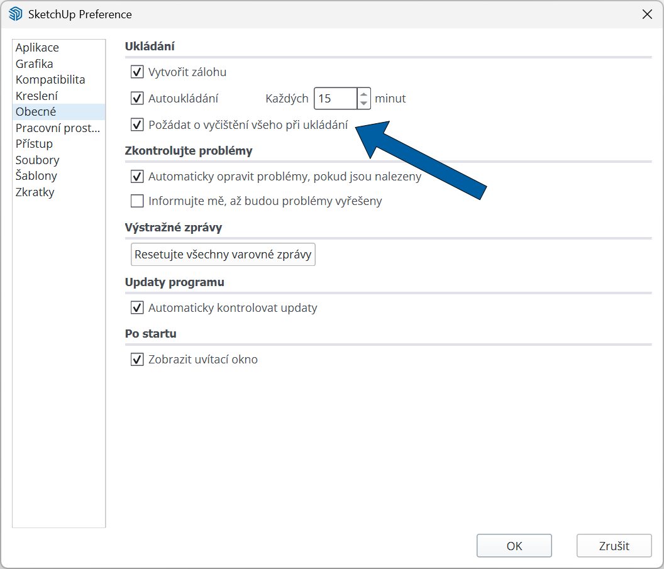Enable Informujte mě, až budou problémy vyřešeny
Screen dimensions: 664x569
[137, 202]
